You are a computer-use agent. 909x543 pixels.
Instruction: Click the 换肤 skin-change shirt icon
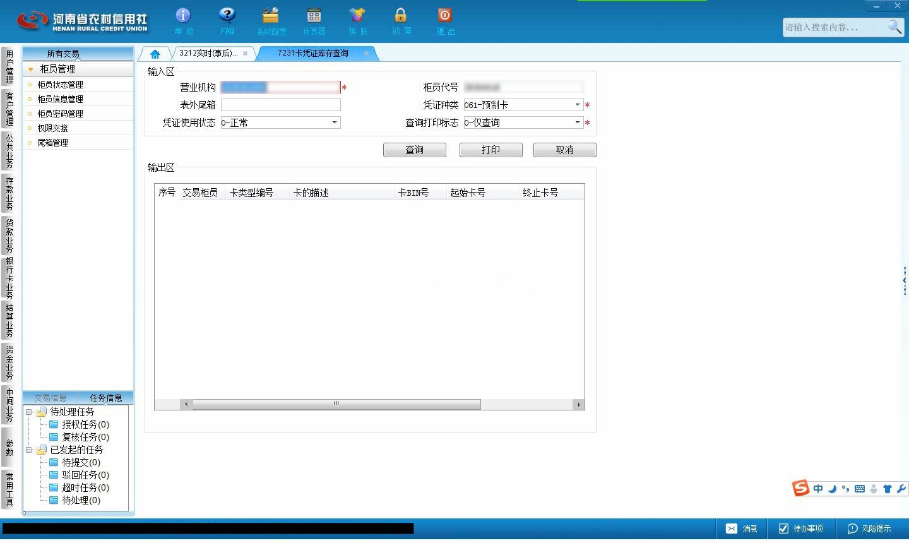coord(357,15)
